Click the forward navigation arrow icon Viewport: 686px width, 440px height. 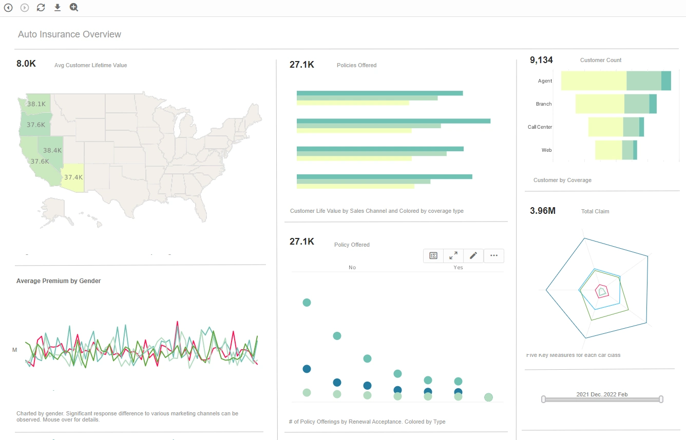(x=24, y=8)
